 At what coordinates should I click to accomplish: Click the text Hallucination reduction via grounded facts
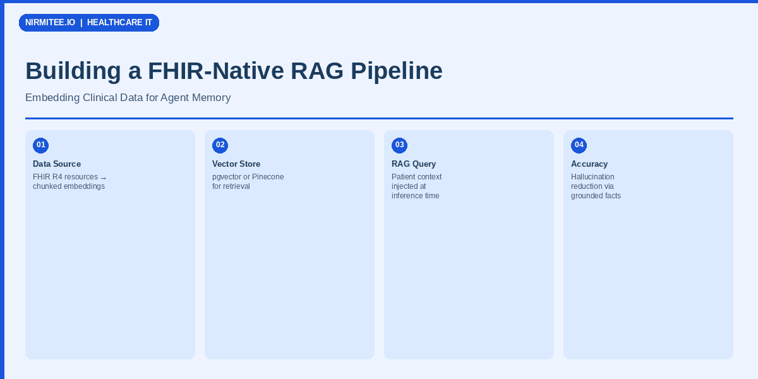[596, 186]
